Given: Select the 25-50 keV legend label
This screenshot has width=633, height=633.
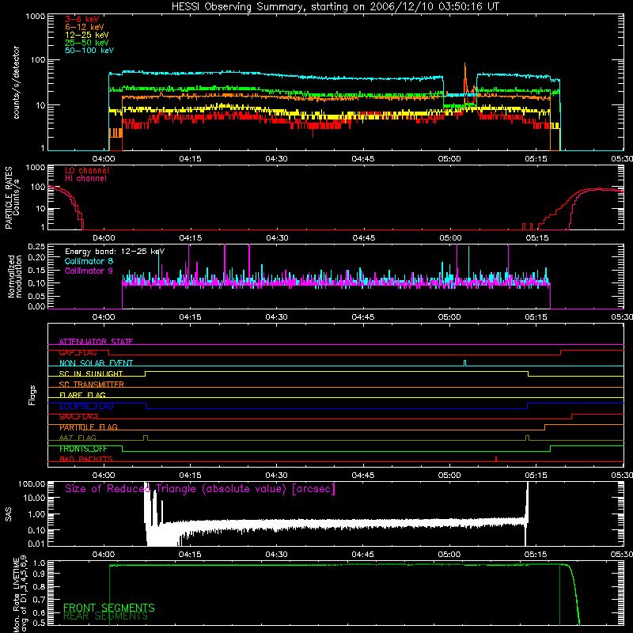Looking at the screenshot, I should [x=87, y=43].
